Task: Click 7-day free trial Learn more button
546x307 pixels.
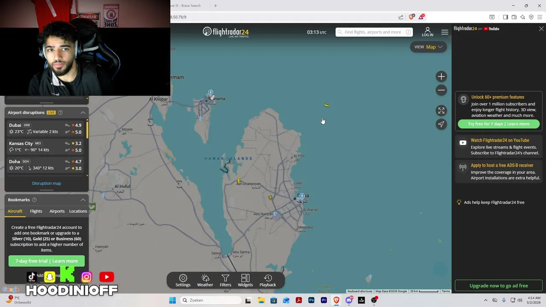Action: pos(46,261)
